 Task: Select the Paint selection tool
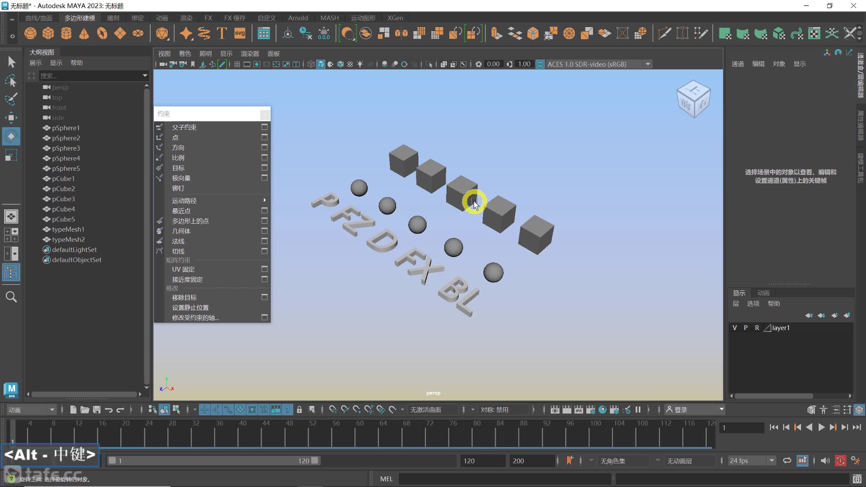point(11,99)
